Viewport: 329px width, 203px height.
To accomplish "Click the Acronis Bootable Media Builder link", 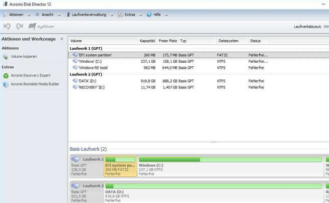I will pyautogui.click(x=35, y=84).
